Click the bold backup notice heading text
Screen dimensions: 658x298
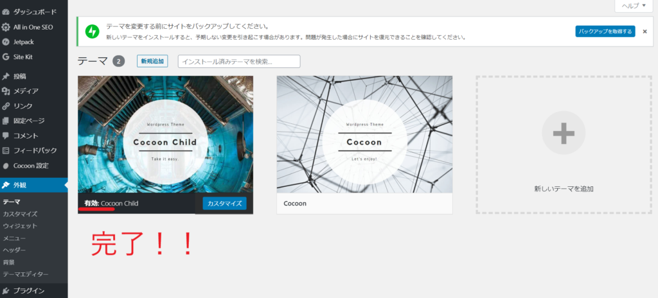pyautogui.click(x=188, y=26)
